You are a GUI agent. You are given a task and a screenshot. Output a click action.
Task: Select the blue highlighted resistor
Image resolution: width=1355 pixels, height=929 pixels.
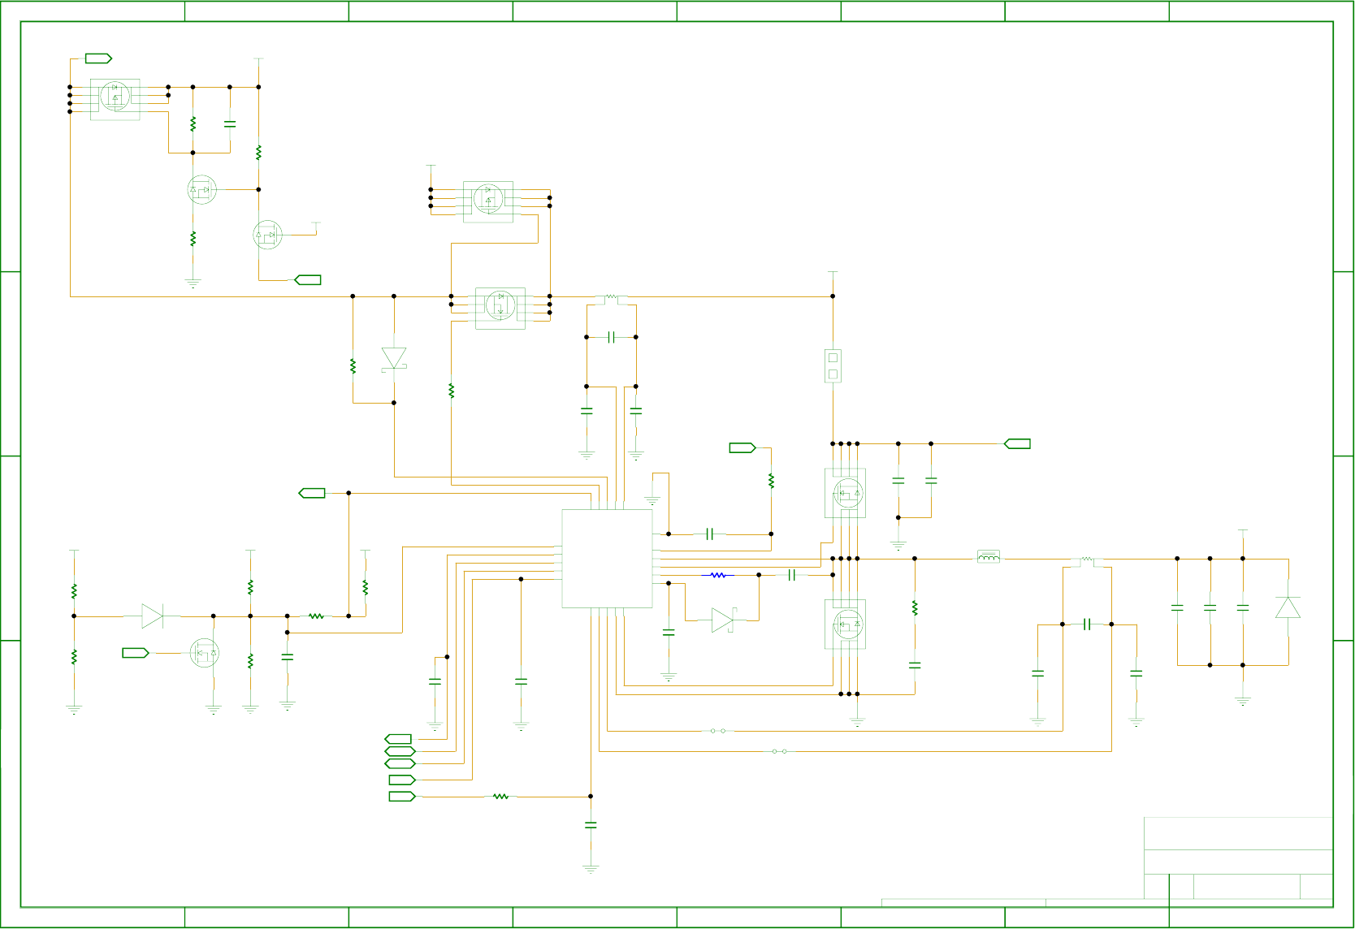click(x=718, y=575)
